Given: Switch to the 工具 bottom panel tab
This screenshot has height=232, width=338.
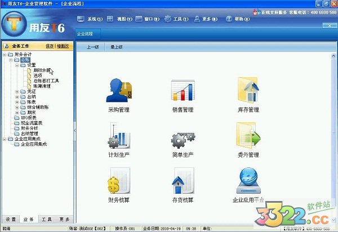Looking at the screenshot, I should [47, 219].
